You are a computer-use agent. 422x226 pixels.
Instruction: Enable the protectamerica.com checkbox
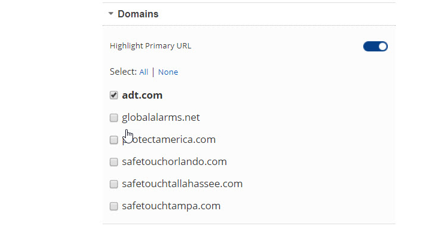(114, 140)
